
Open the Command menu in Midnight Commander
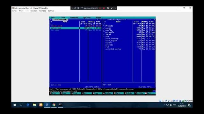tap(74, 17)
